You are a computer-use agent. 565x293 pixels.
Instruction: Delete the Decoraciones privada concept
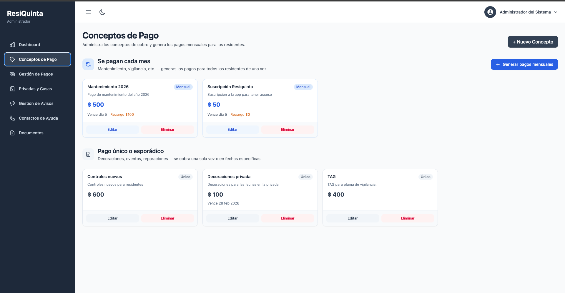coord(288,218)
